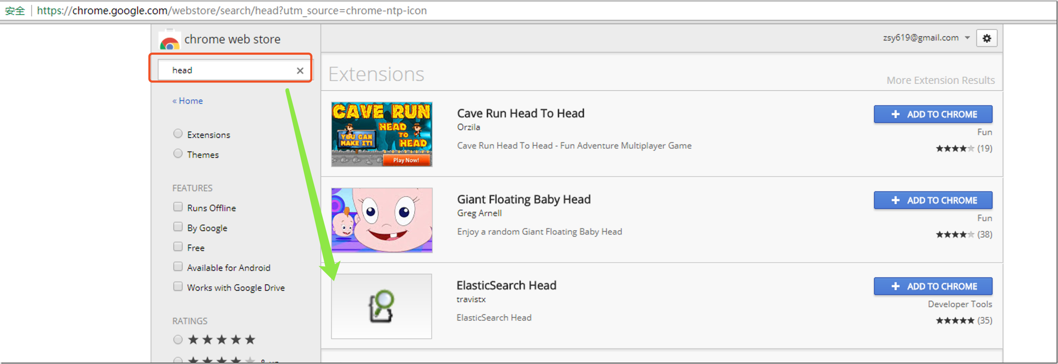Screen dimensions: 1058x364
Task: Open the settings gear menu
Action: point(987,38)
